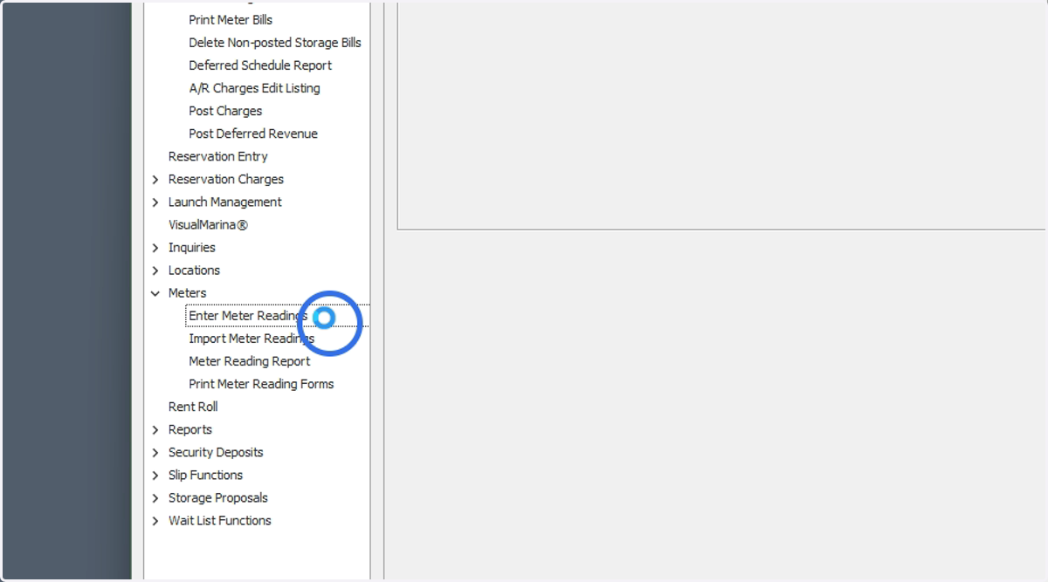Expand the Storage Proposals node
This screenshot has height=582, width=1048.
point(155,497)
